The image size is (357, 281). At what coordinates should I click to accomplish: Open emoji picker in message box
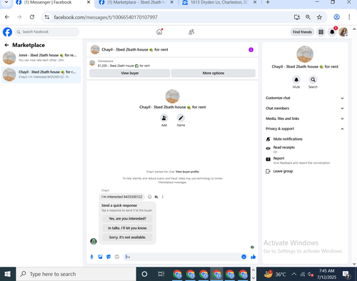click(243, 257)
